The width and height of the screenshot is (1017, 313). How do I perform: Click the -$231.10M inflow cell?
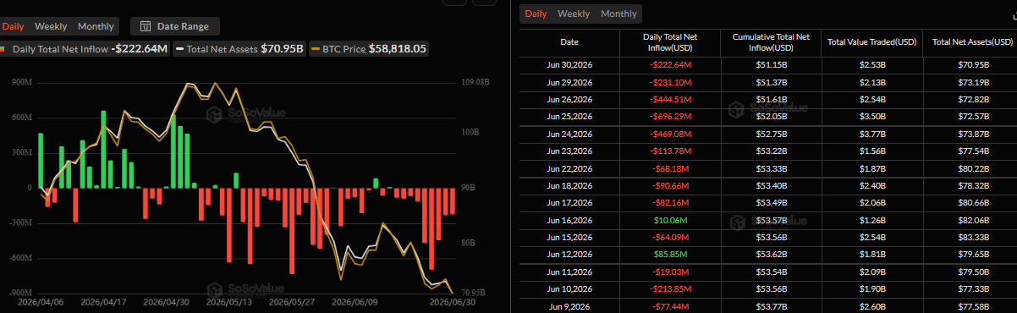point(670,82)
